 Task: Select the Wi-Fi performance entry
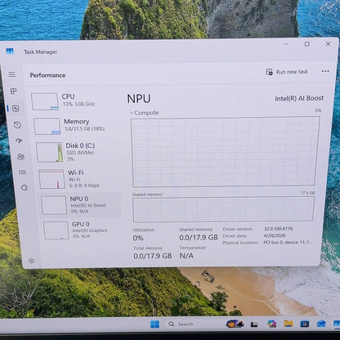(79, 179)
